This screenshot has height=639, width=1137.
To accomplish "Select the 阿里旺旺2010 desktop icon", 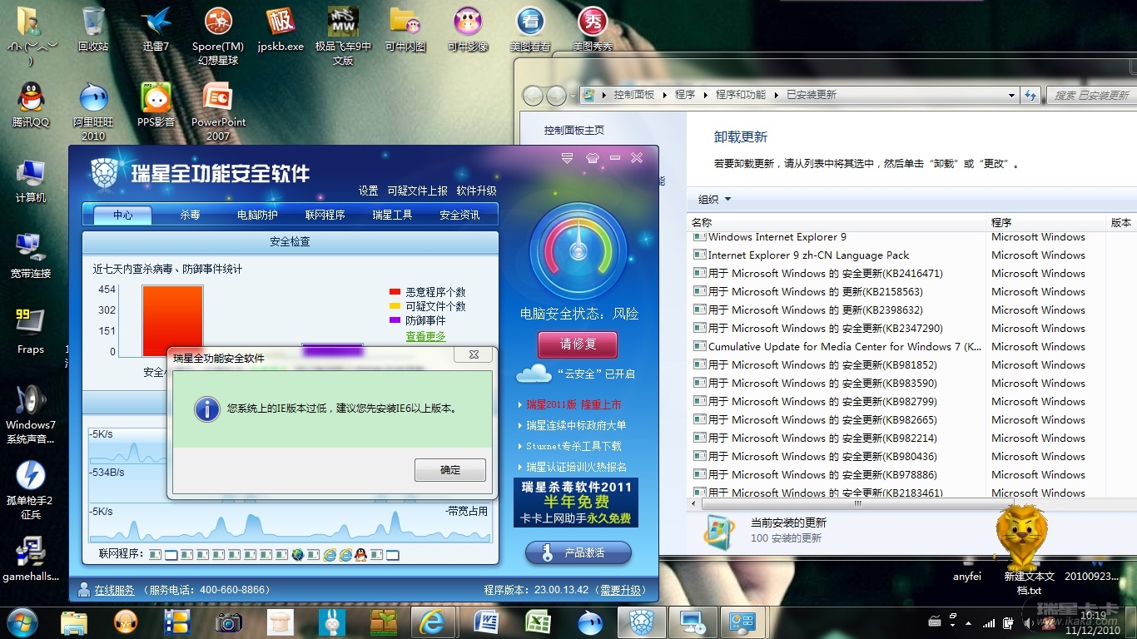I will click(x=93, y=112).
